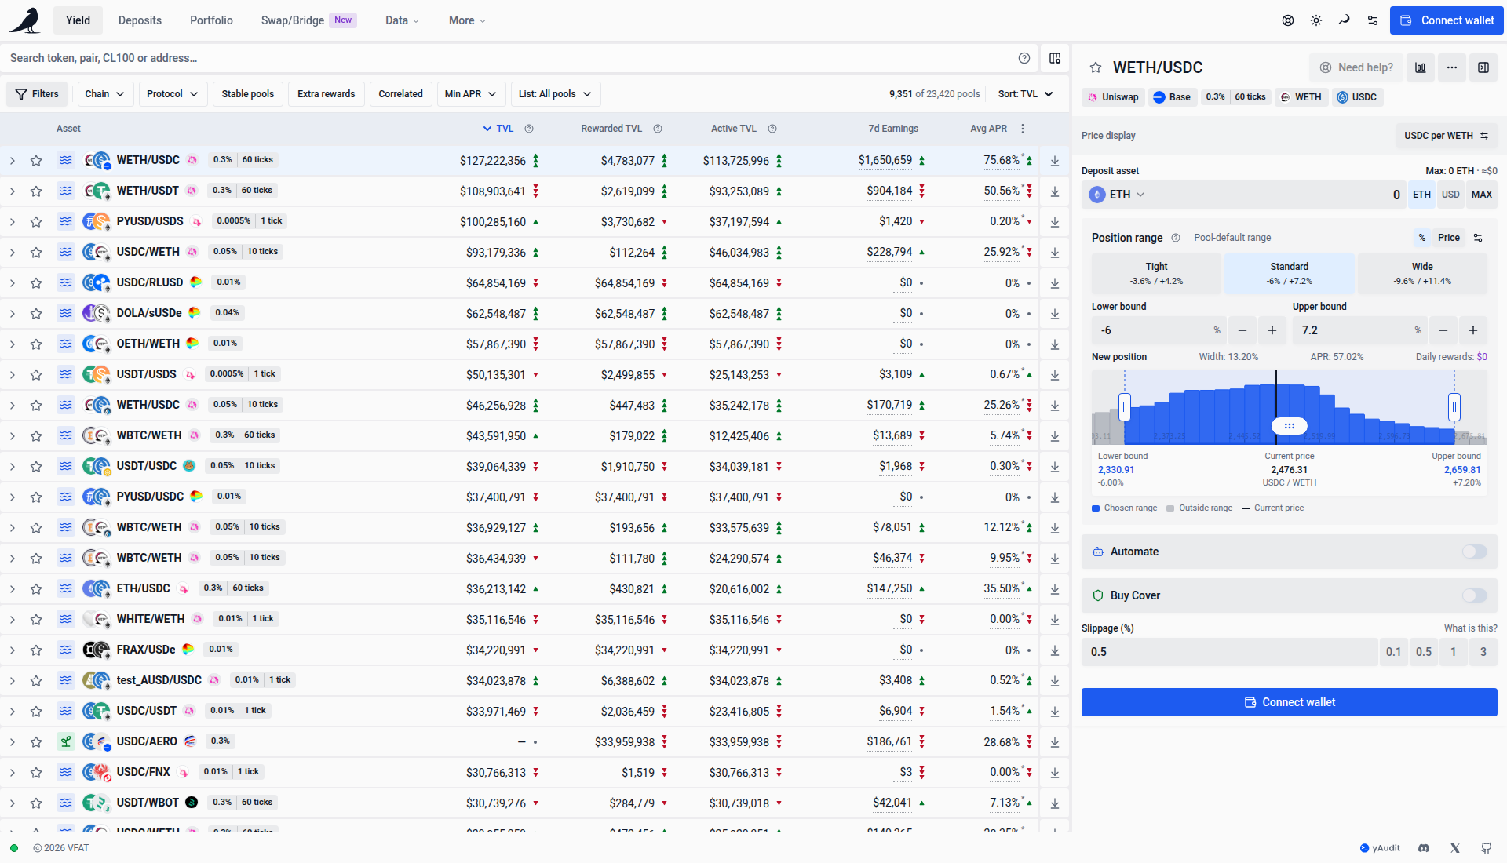Open the Swap/Bridge tab

click(308, 20)
